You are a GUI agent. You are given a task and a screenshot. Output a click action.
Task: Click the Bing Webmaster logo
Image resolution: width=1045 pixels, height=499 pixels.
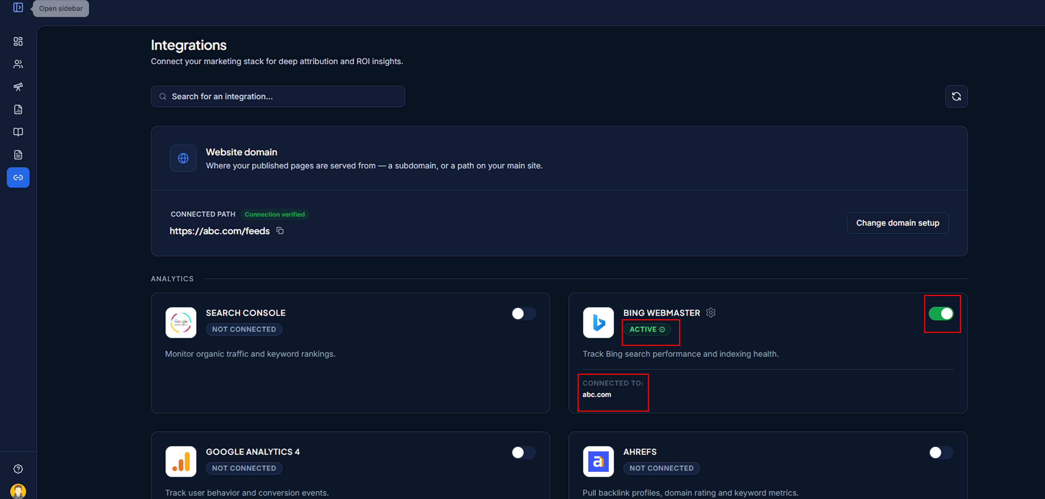click(598, 323)
